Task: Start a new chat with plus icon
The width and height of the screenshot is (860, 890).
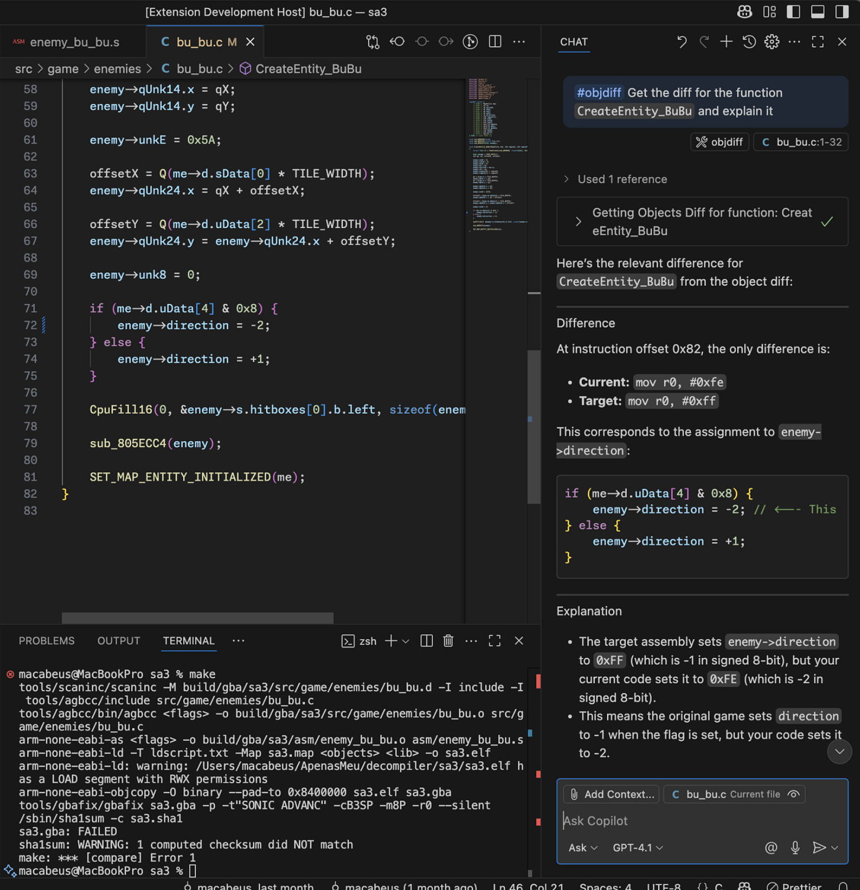Action: coord(727,41)
